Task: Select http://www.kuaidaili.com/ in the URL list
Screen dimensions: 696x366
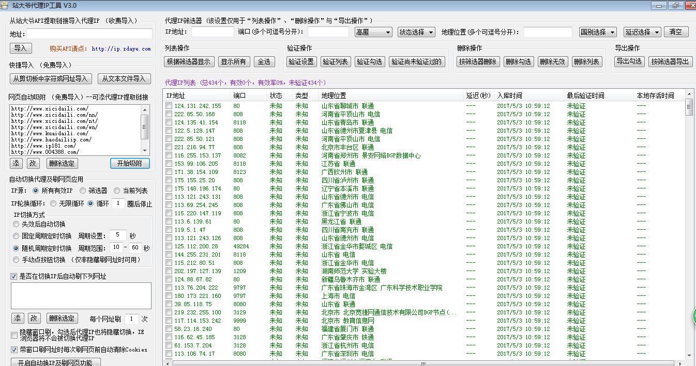Action: [x=50, y=133]
